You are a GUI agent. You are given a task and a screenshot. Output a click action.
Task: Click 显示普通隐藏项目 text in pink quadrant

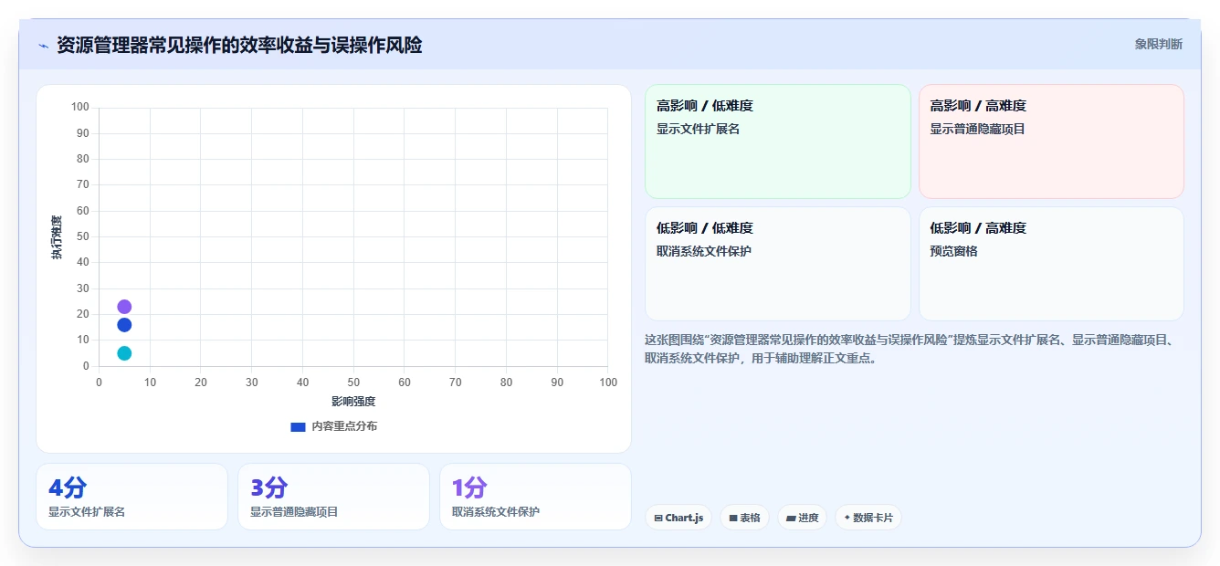977,129
